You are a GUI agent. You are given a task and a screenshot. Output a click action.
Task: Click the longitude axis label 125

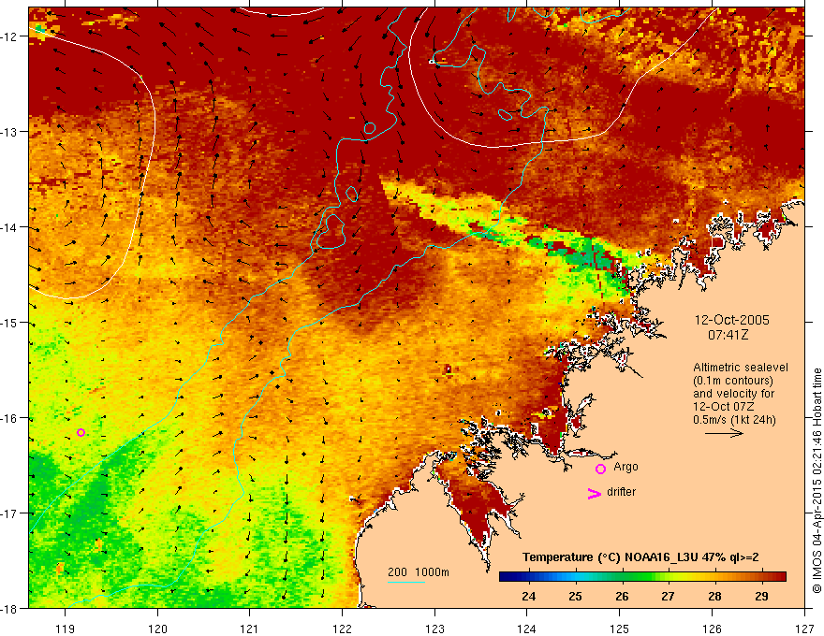coord(620,629)
